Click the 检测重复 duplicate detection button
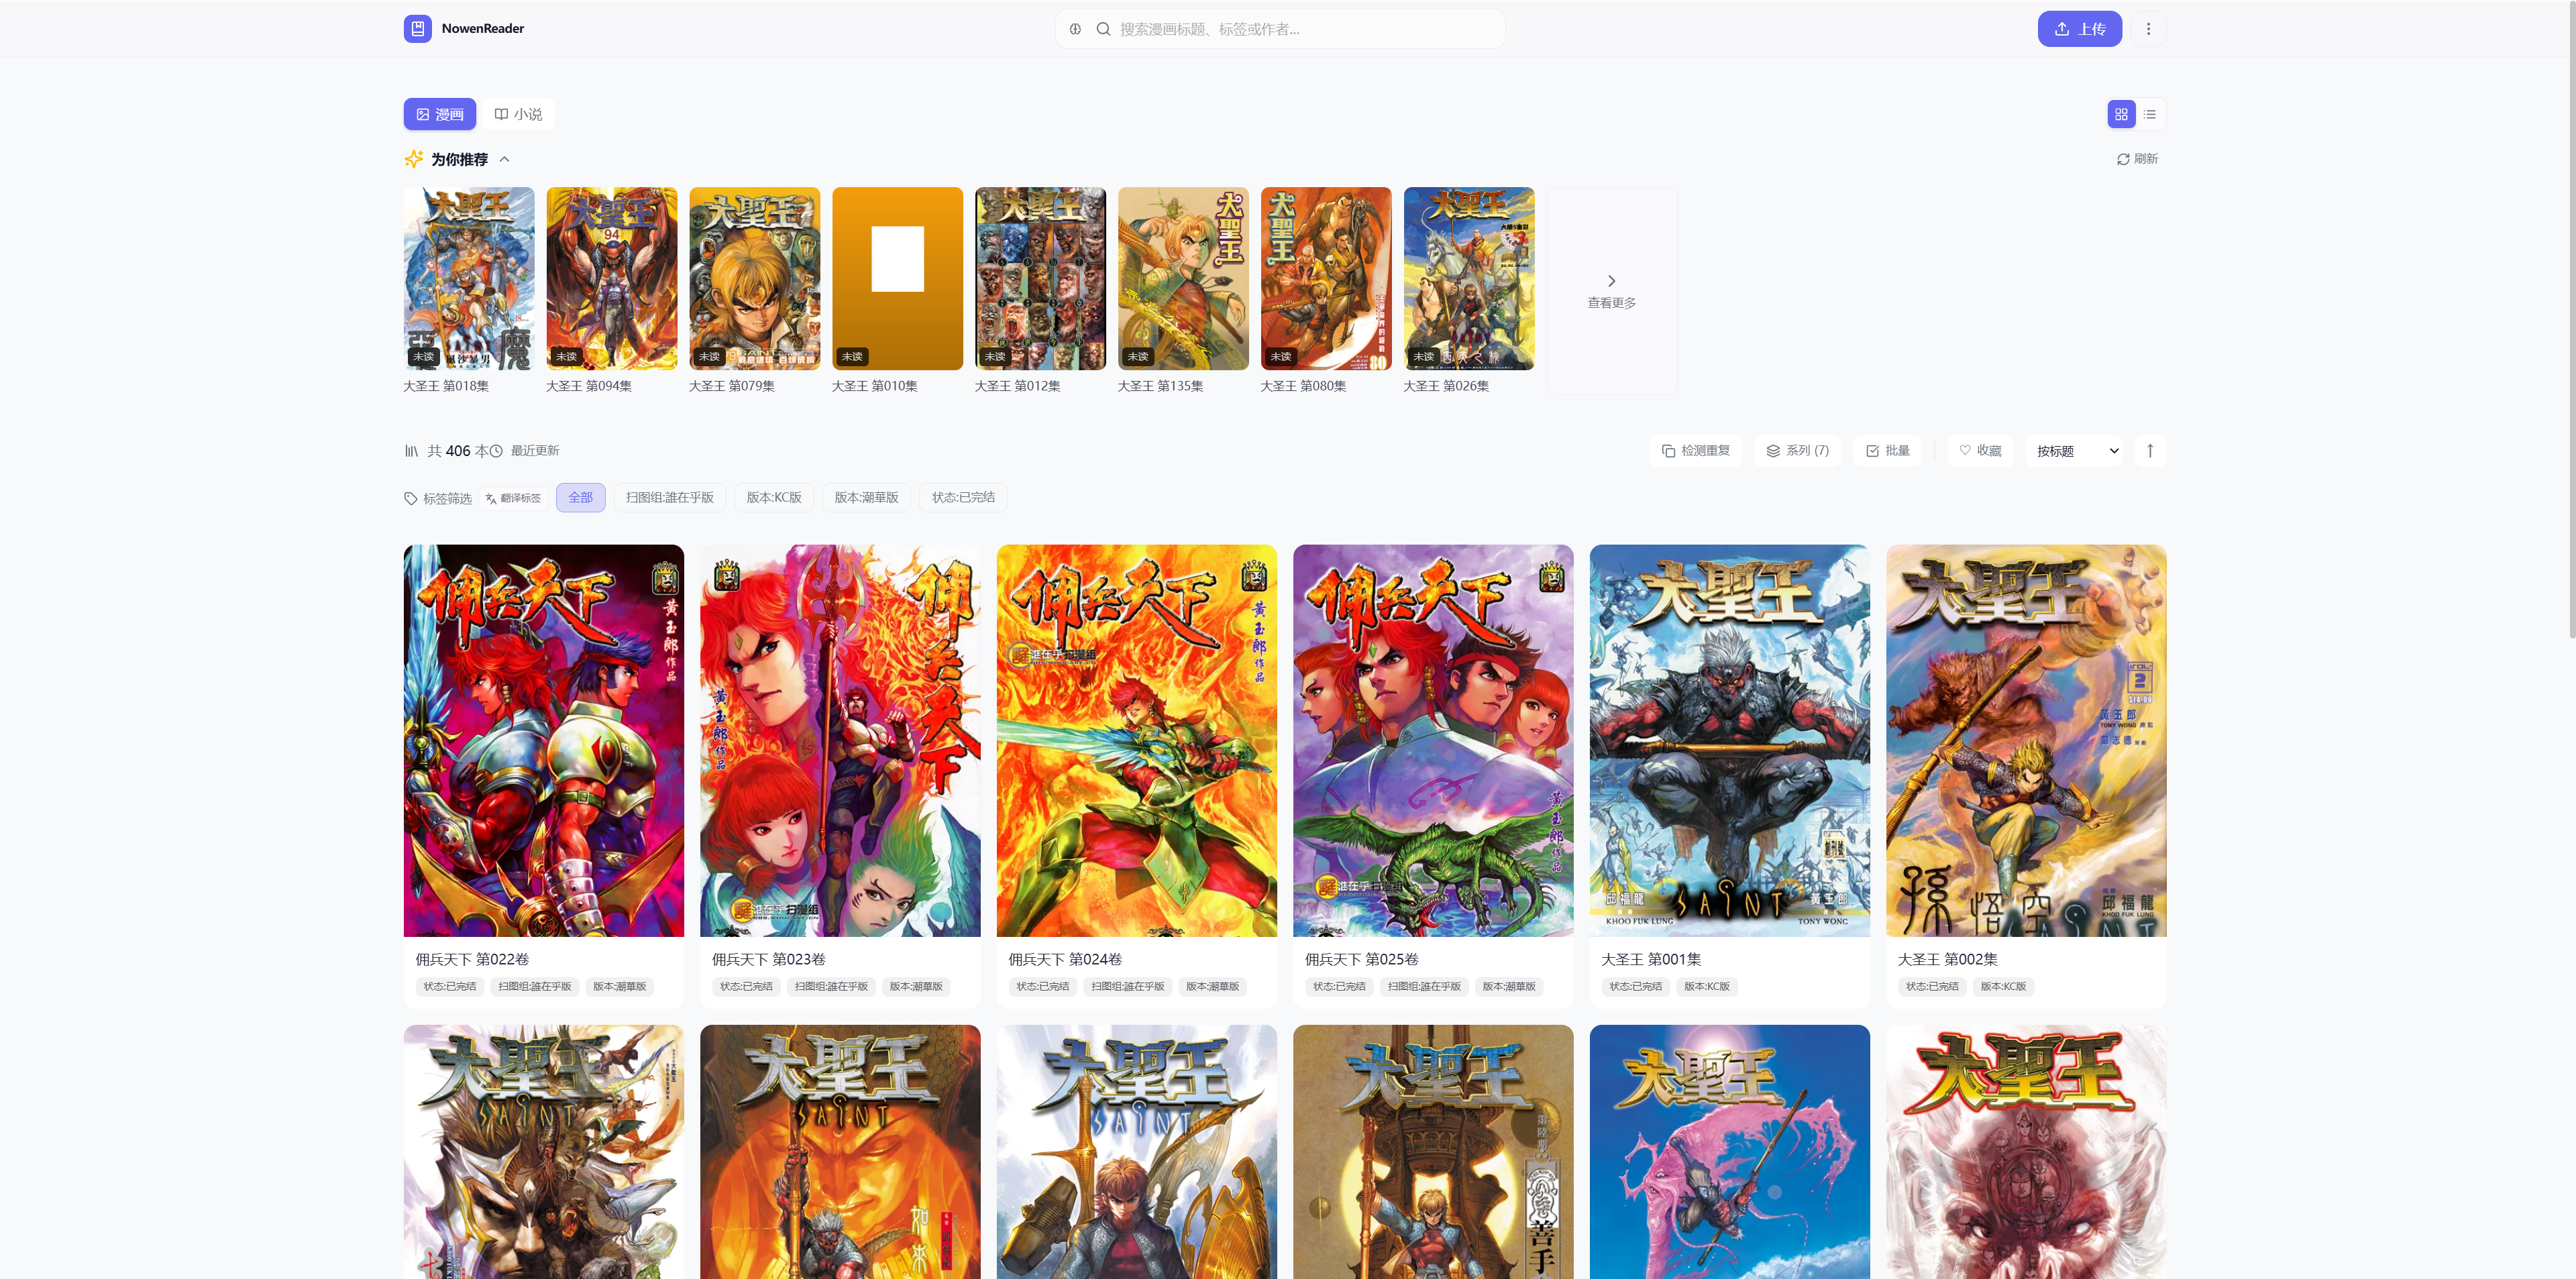Screen dimensions: 2576x1279 [1696, 451]
